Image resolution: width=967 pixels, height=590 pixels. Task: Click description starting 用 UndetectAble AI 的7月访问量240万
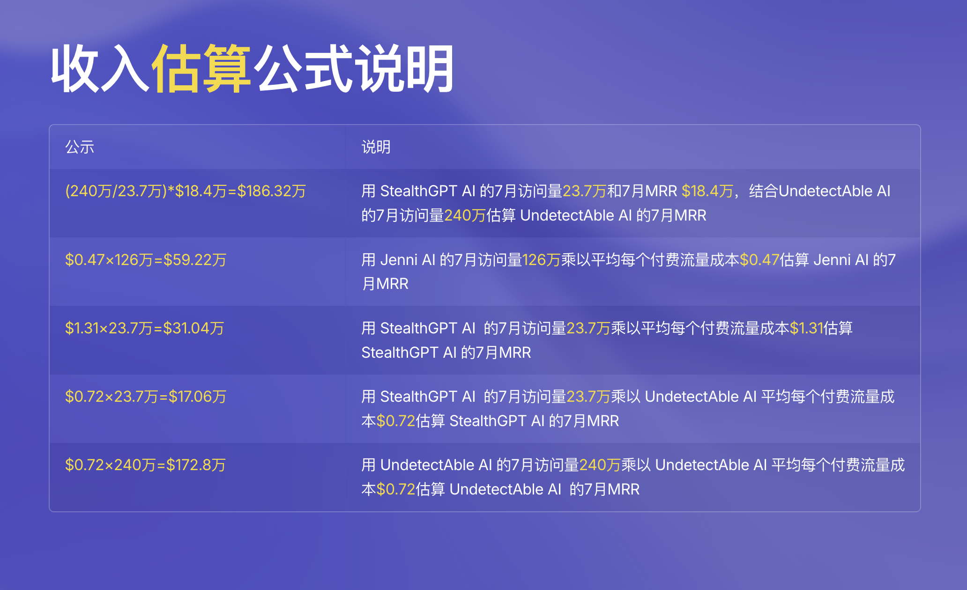633,477
